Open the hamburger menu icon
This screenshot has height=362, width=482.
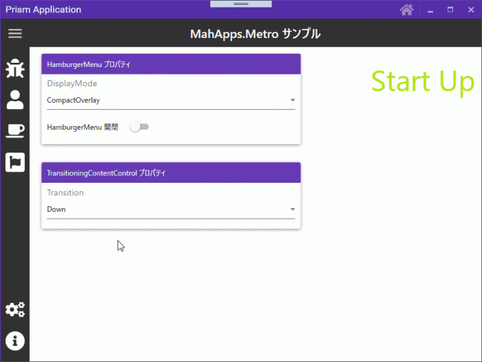[x=14, y=33]
